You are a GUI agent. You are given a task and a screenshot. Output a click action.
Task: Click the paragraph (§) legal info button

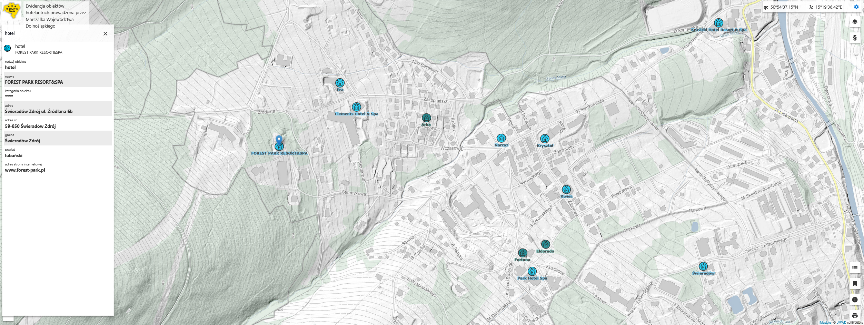coord(854,38)
